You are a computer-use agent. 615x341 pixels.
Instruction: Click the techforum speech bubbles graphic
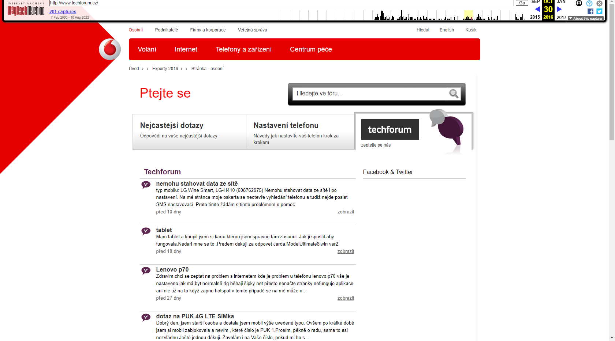(x=447, y=128)
